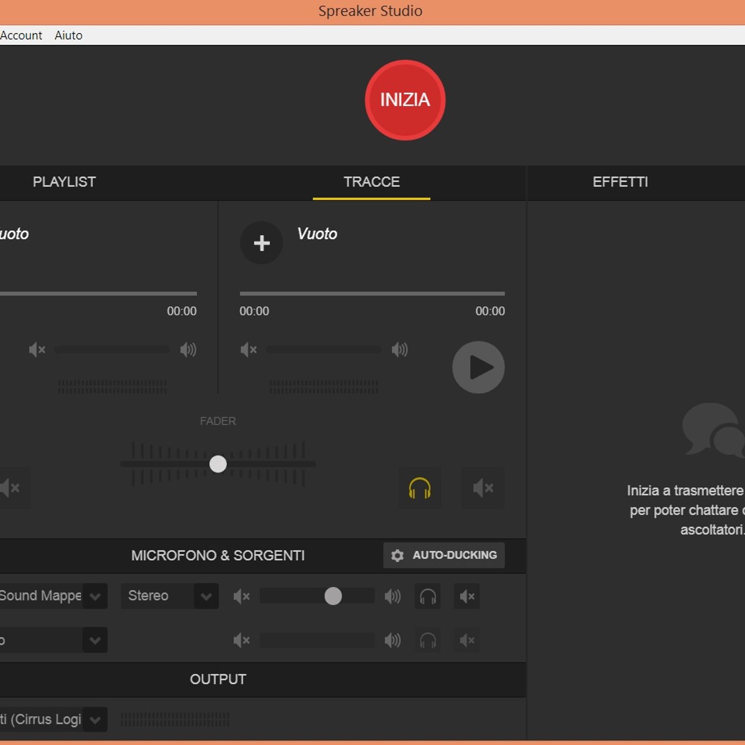
Task: Click the loud speaker icon in the Stereo microphone row
Action: click(x=393, y=597)
